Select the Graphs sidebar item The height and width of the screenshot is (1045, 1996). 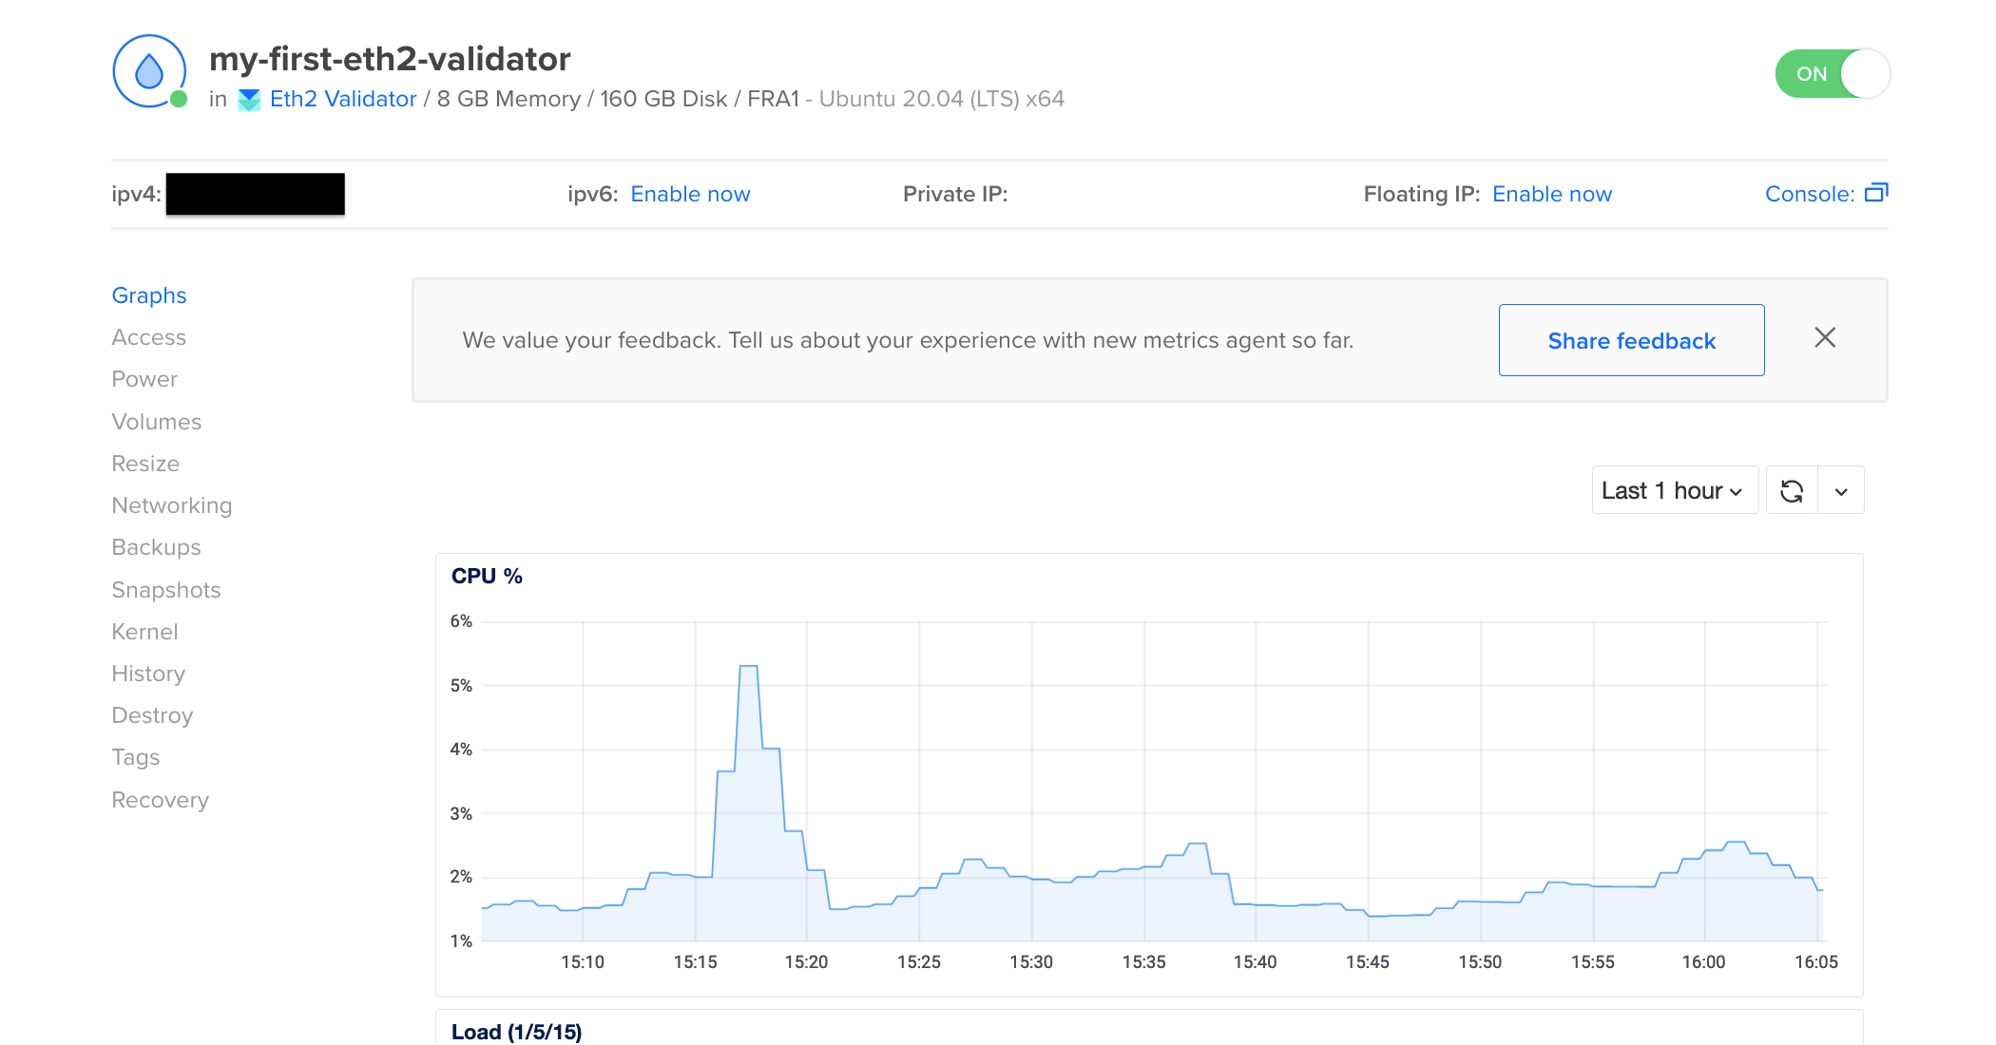[149, 295]
